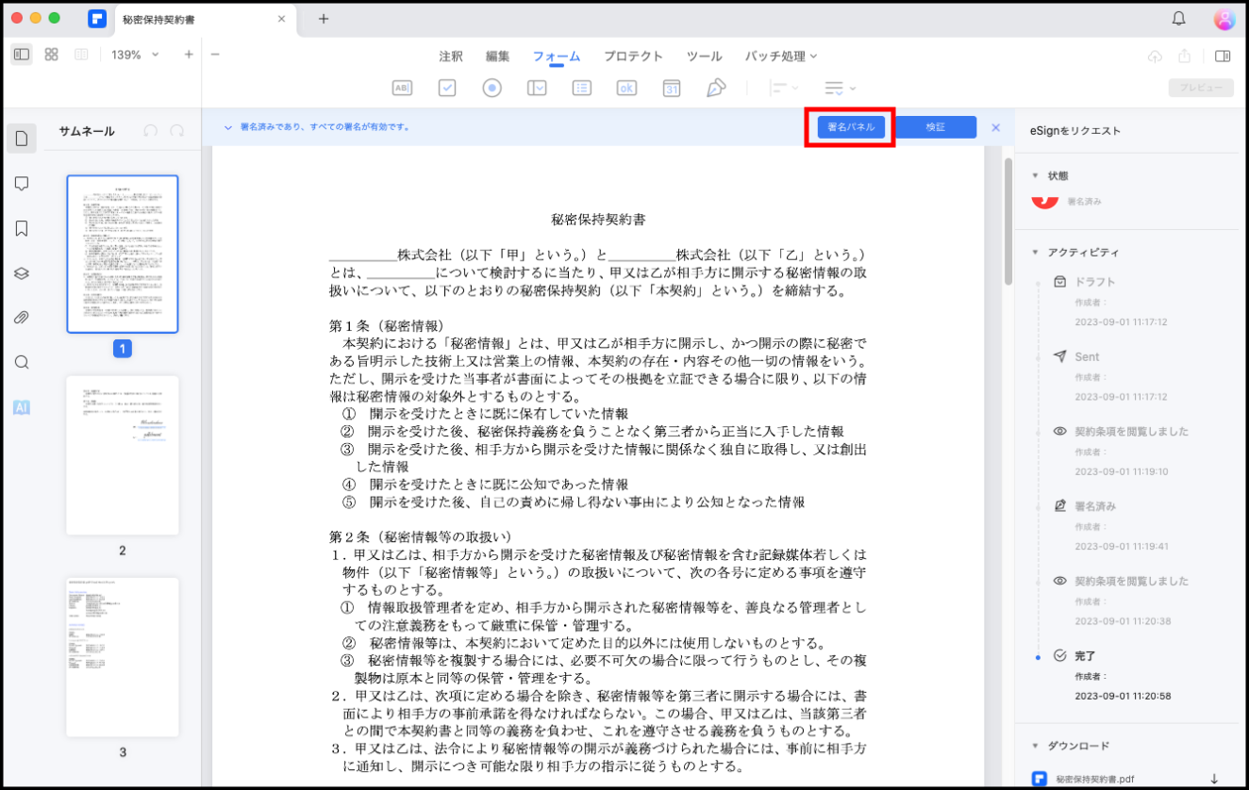
Task: Zoom out with the minus button
Action: point(215,55)
